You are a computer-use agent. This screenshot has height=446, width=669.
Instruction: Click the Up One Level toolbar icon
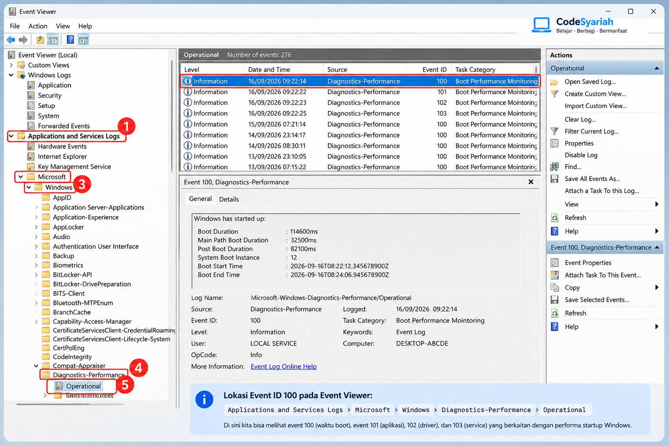40,40
